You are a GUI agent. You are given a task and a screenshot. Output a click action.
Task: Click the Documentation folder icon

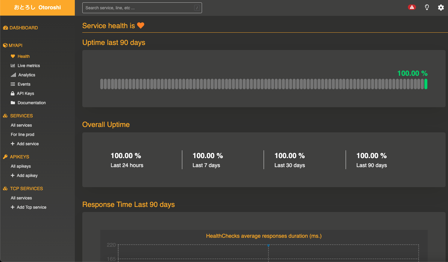[13, 103]
